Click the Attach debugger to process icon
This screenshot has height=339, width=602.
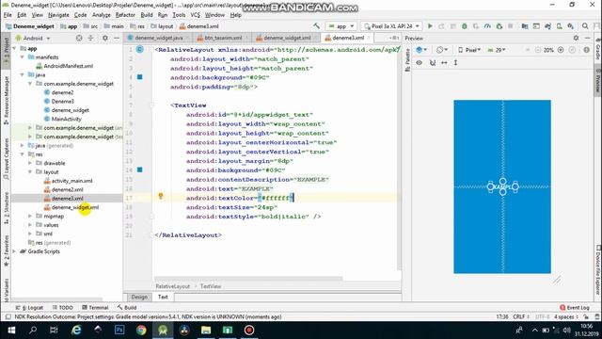[x=499, y=26]
